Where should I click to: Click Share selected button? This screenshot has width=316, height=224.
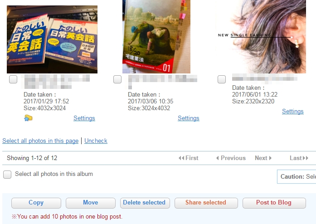pyautogui.click(x=206, y=203)
